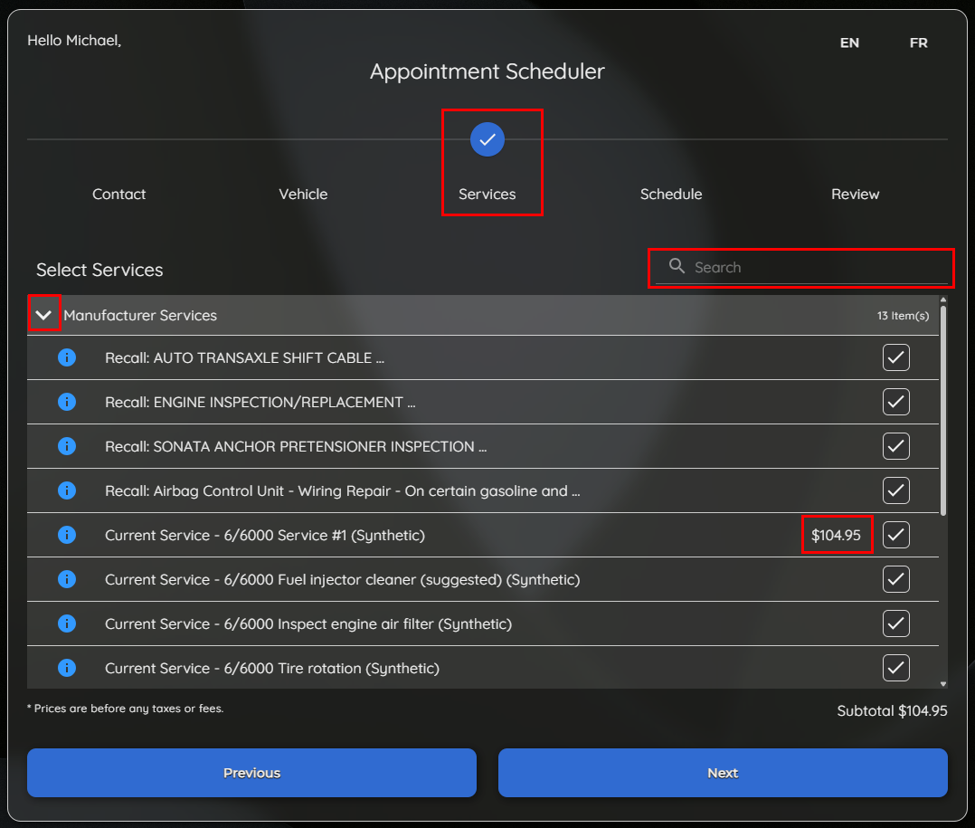Image resolution: width=975 pixels, height=828 pixels.
Task: View info for 6/6000 Service #1
Action: pos(67,535)
